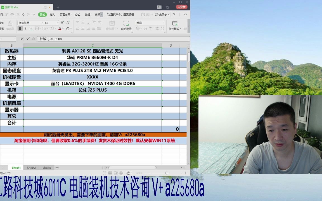The width and height of the screenshot is (322, 201).
Task: Apply italic formatting
Action: [25, 28]
